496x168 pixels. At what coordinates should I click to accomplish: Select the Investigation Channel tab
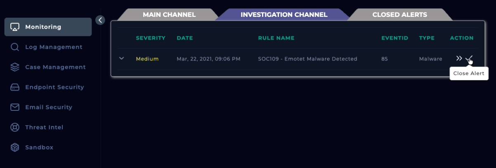tap(284, 15)
